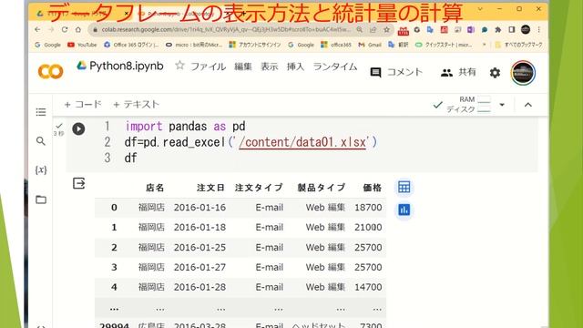Toggle the browser side panel icon
This screenshot has width=583, height=328.
tap(512, 30)
